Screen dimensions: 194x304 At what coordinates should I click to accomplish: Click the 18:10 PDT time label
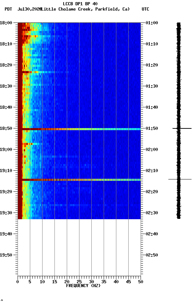(x=6, y=44)
